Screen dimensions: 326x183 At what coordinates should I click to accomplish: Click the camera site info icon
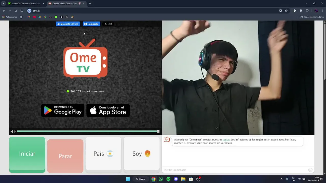(29, 11)
